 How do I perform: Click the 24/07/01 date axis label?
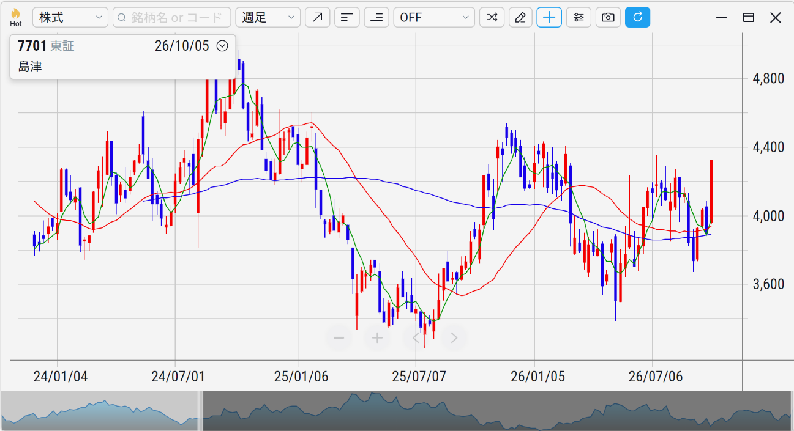pyautogui.click(x=178, y=377)
